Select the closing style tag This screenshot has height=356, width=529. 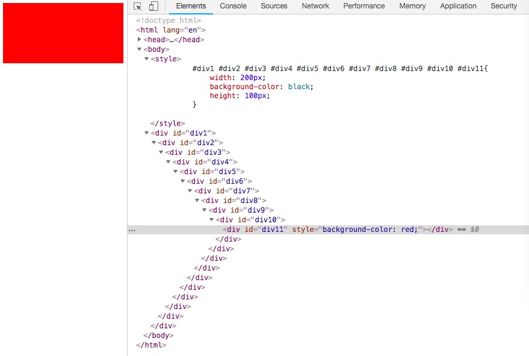(168, 123)
